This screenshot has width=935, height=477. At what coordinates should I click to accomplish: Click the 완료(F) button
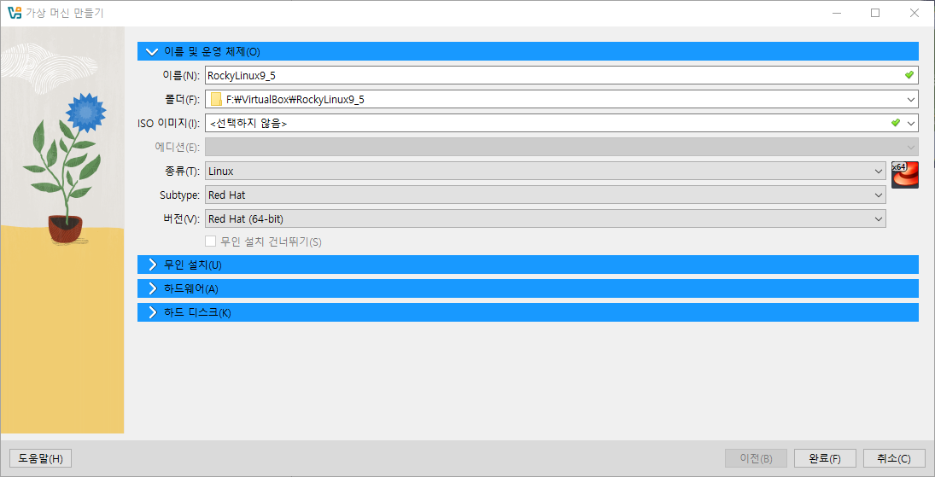[826, 458]
